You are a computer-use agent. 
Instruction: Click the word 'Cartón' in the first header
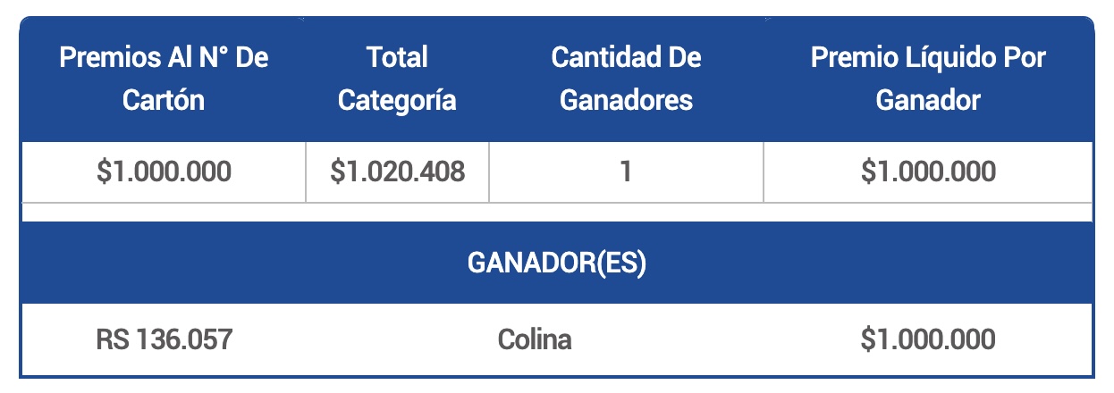[x=164, y=99]
